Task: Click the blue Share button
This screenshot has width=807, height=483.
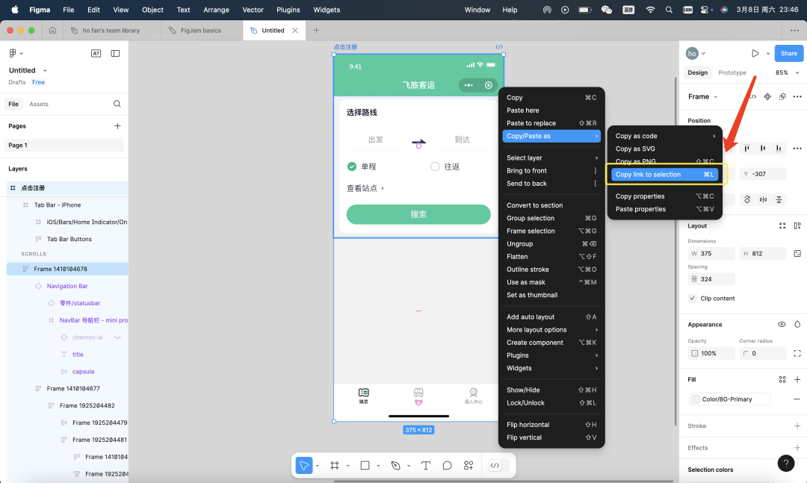Action: pos(789,54)
